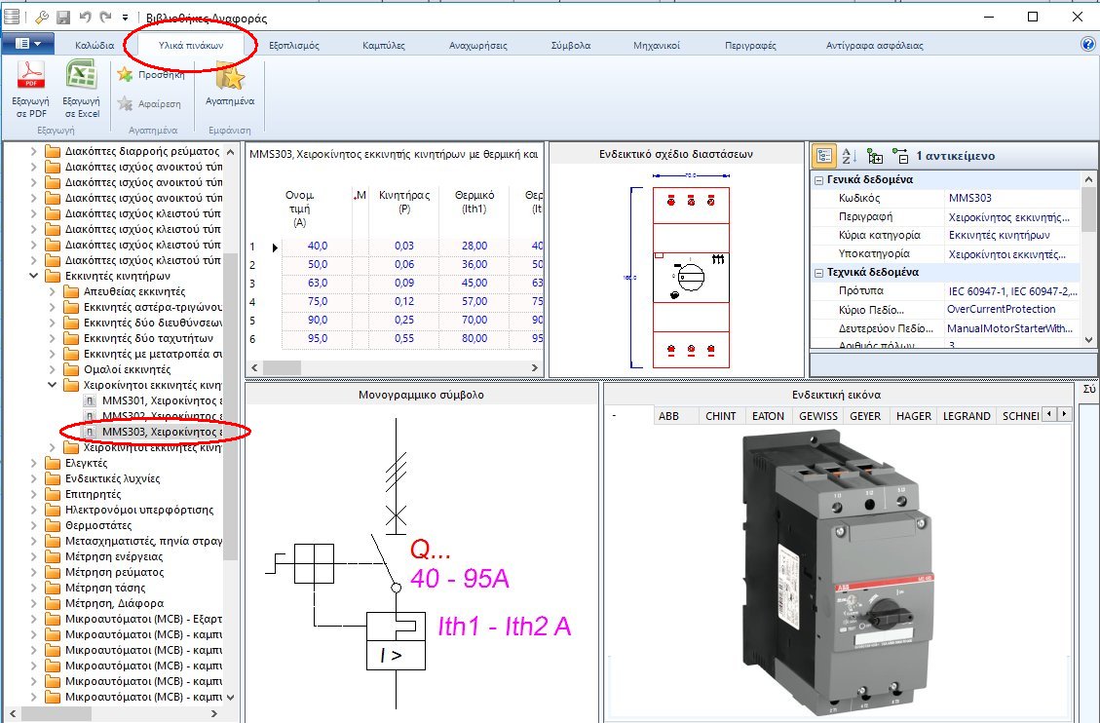The image size is (1100, 723).
Task: Click the Save icon in the quick access toolbar
Action: (61, 16)
